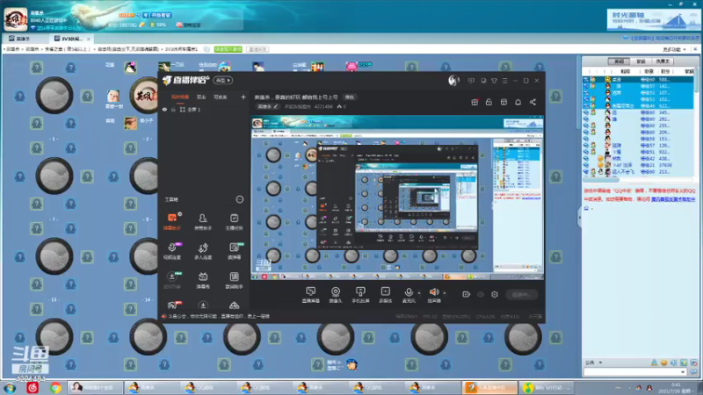Open the room manager assistant tool
Screen dimensions: 703x395
(203, 221)
